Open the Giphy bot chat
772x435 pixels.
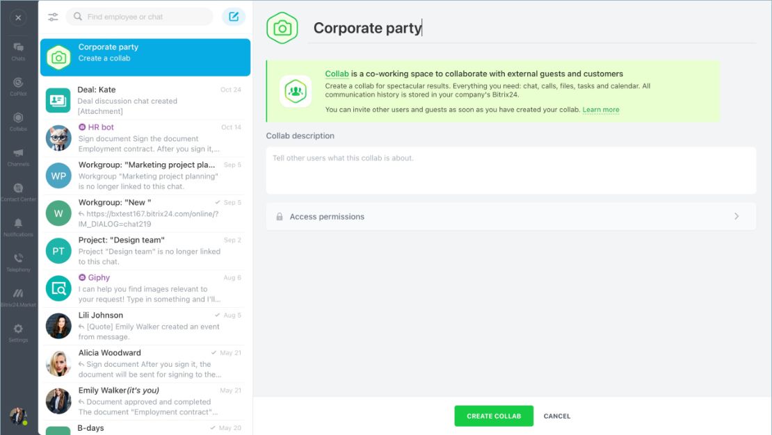tap(145, 288)
